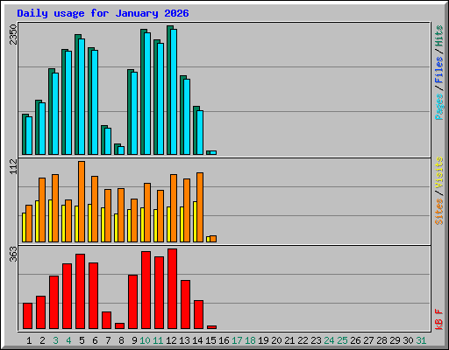Image resolution: width=449 pixels, height=350 pixels.
Task: Click the short red bar for day 8
Action: (119, 326)
